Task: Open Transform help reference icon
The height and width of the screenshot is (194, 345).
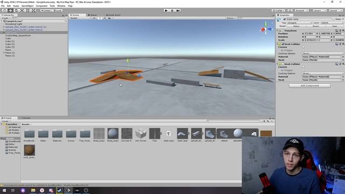Action: pos(337,31)
